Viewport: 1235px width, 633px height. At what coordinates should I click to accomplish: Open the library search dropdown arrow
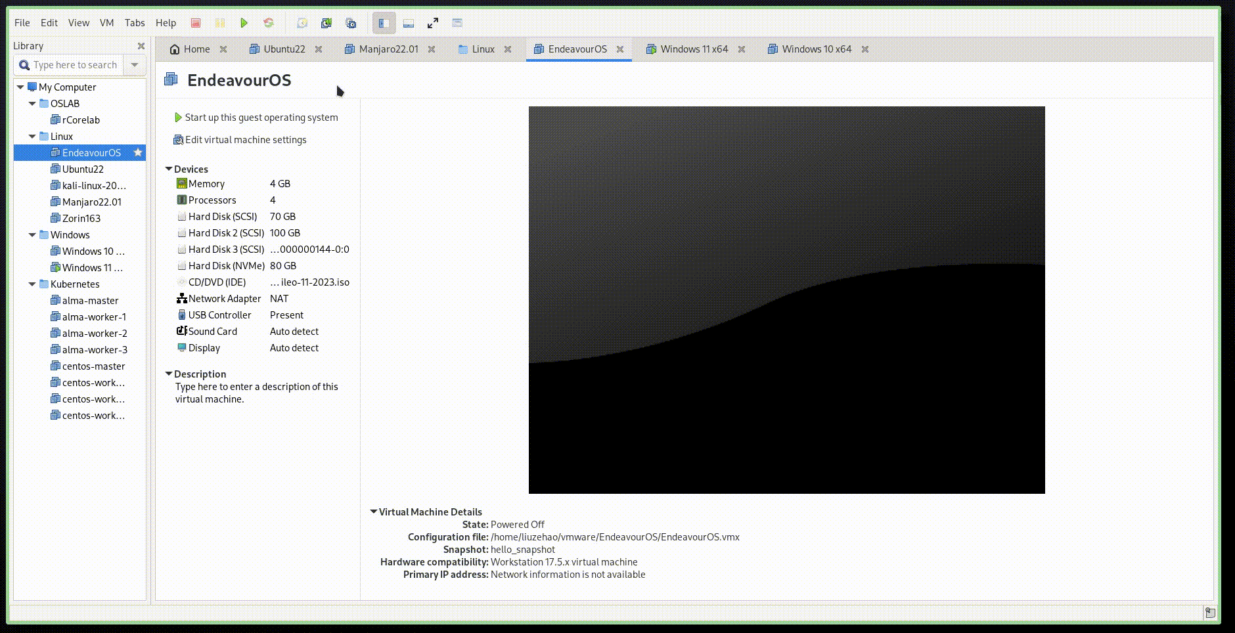click(135, 65)
